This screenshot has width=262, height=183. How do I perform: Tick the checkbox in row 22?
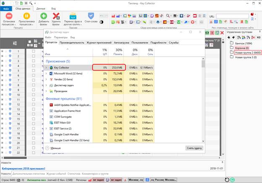34,152
